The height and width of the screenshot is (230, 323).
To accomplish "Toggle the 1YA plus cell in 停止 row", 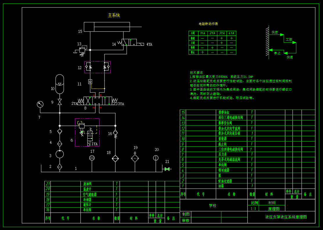I will pos(202,52).
